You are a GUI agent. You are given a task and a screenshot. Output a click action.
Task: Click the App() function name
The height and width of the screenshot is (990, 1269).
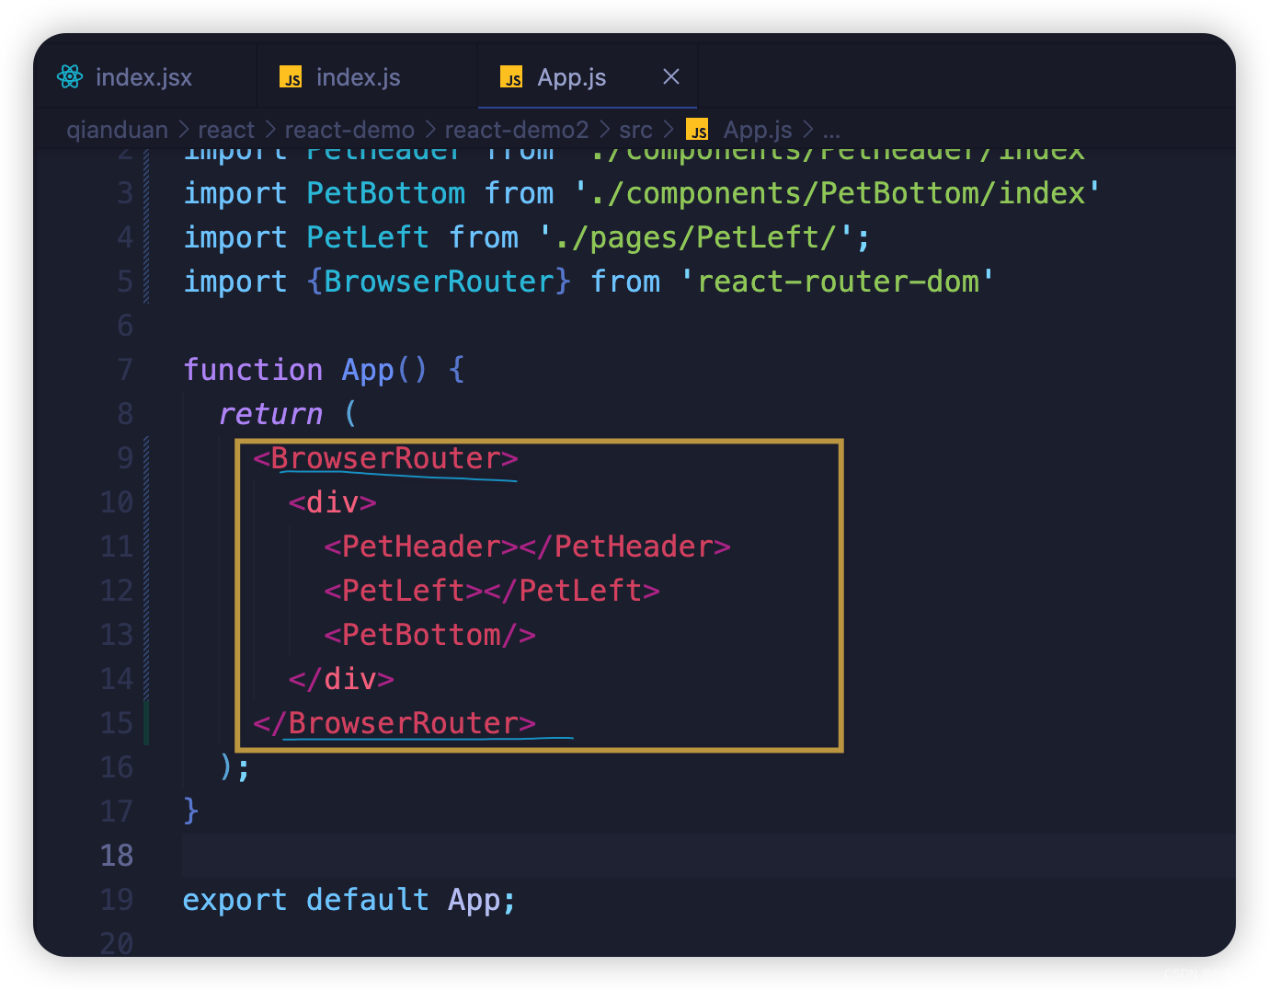tap(384, 370)
